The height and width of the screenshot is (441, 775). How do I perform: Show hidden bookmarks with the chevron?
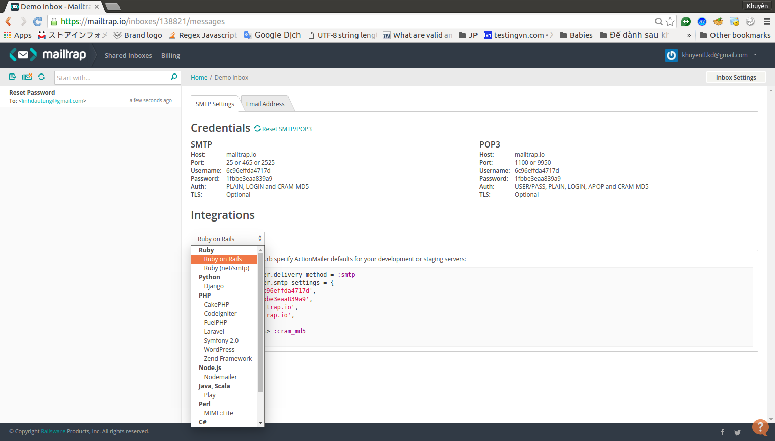tap(689, 35)
